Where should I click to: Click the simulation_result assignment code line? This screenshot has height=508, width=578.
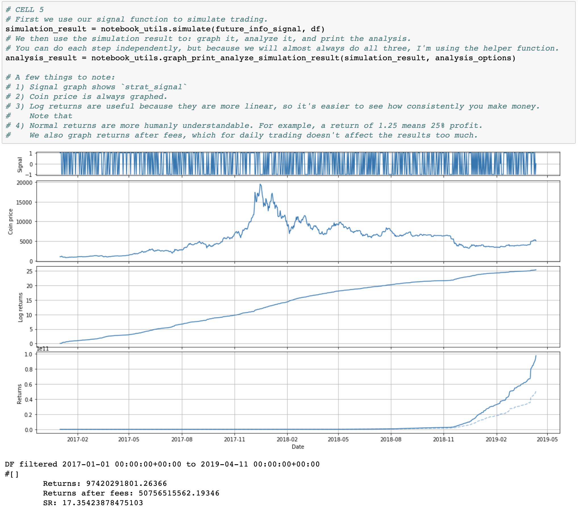pyautogui.click(x=165, y=29)
